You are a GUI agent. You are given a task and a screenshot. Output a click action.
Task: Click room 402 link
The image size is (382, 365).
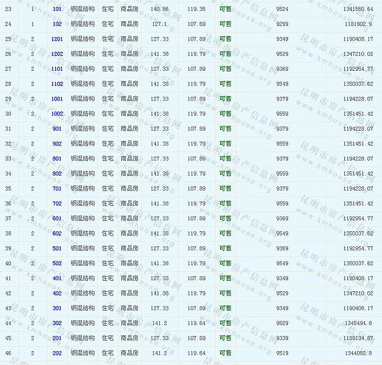pyautogui.click(x=57, y=294)
